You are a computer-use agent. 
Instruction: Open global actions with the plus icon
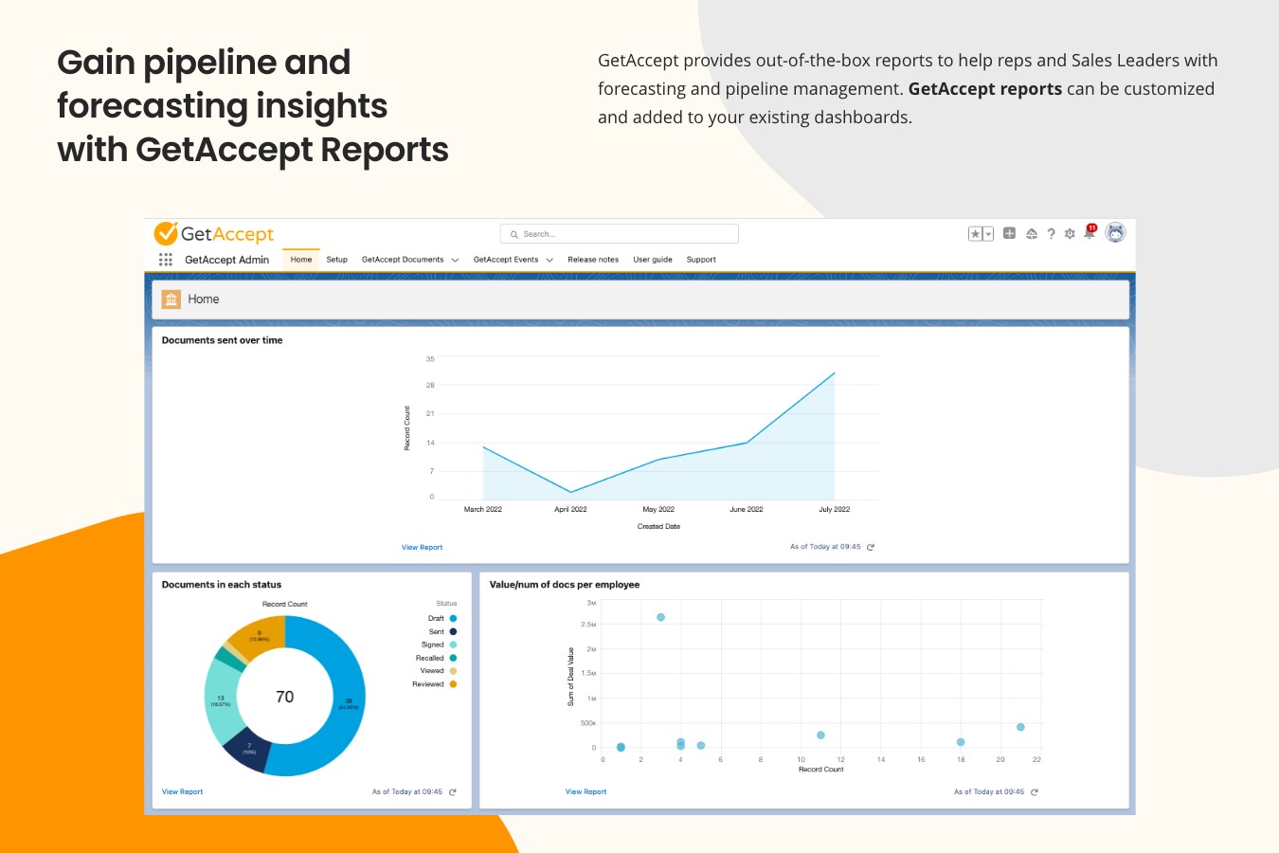click(x=1009, y=232)
